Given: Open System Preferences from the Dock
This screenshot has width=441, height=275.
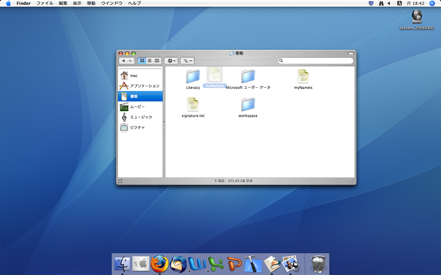Looking at the screenshot, I should (141, 264).
